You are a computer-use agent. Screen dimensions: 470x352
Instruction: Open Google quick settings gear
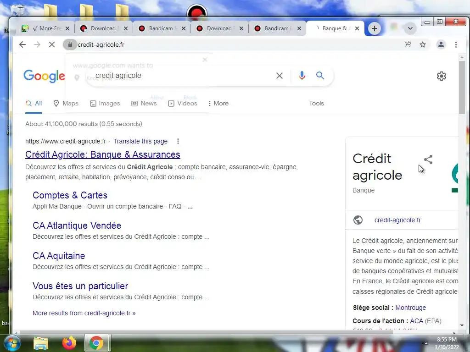[x=441, y=76]
